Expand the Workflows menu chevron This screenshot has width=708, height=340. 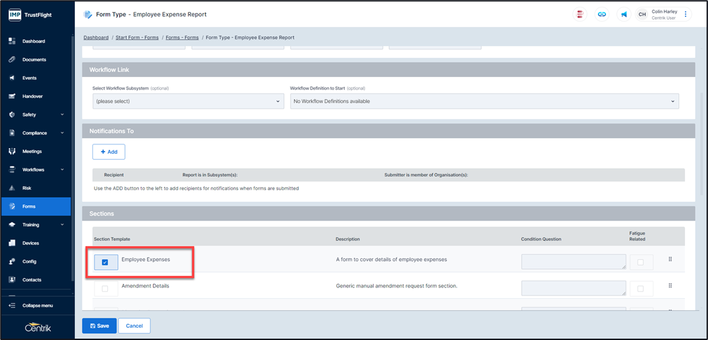(x=62, y=170)
